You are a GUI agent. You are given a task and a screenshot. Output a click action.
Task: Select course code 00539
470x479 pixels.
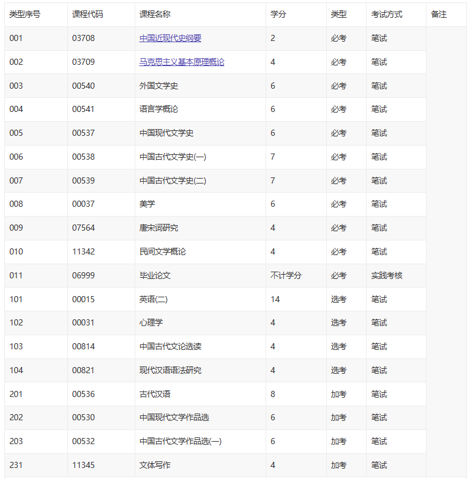pos(83,180)
